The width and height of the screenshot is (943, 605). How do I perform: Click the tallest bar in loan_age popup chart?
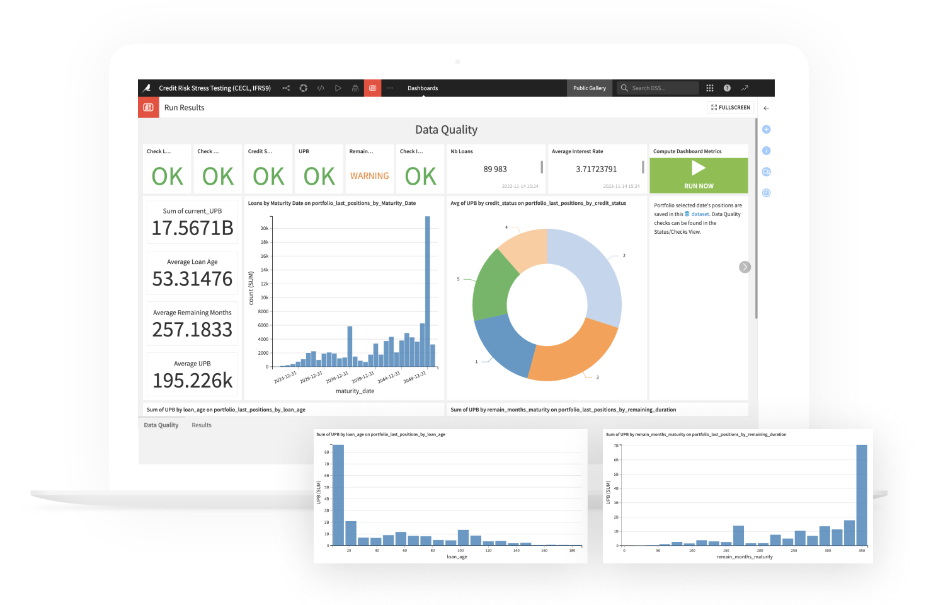click(338, 495)
